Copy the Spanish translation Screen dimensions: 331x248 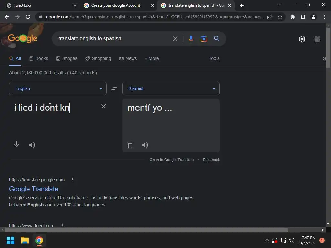coord(129,145)
